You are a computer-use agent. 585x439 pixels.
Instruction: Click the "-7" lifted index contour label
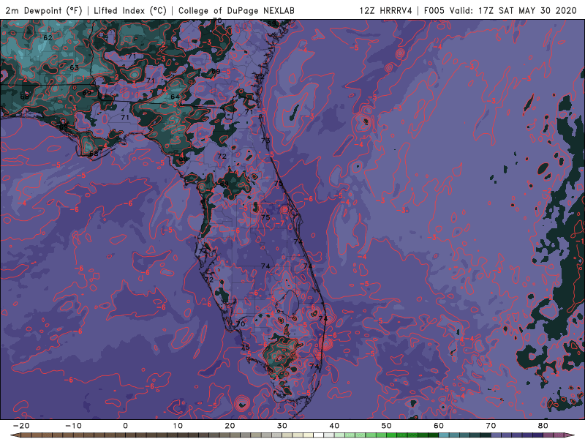pyautogui.click(x=279, y=224)
